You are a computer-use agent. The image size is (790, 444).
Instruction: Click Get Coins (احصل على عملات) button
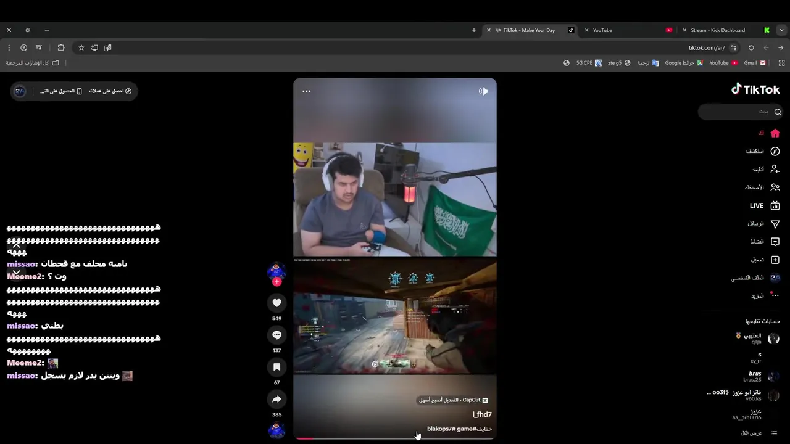[110, 91]
